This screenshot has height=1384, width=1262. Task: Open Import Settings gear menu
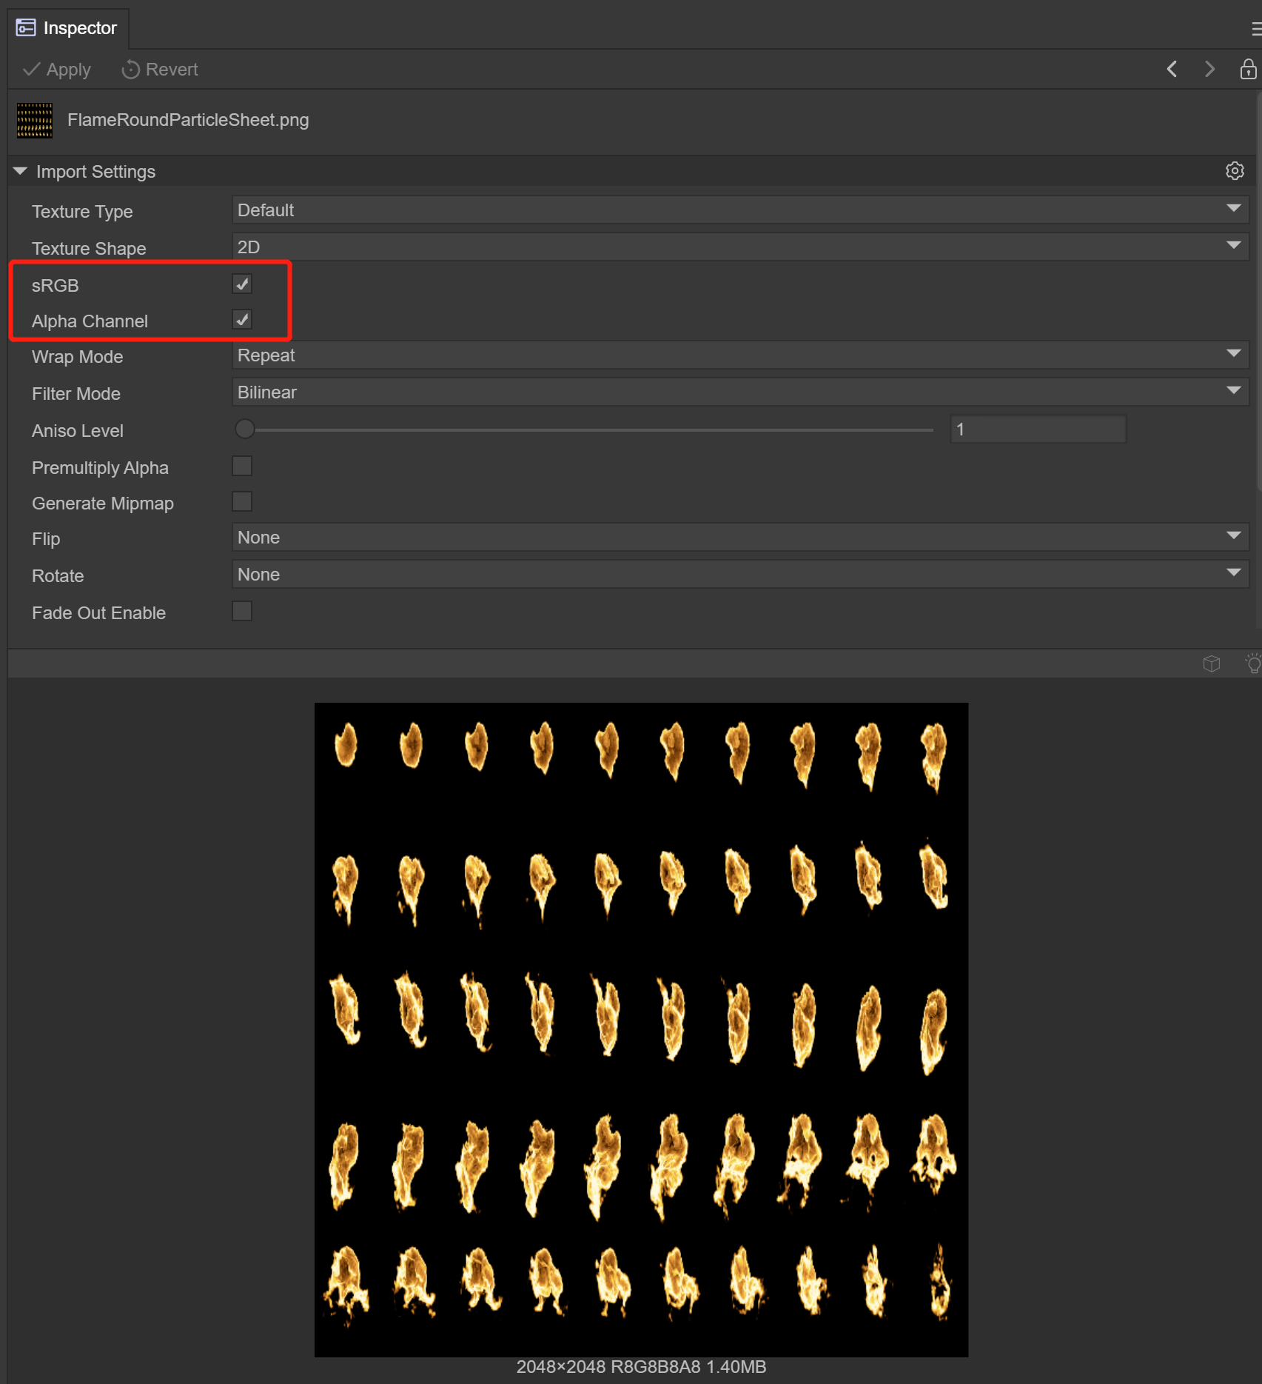(1234, 171)
